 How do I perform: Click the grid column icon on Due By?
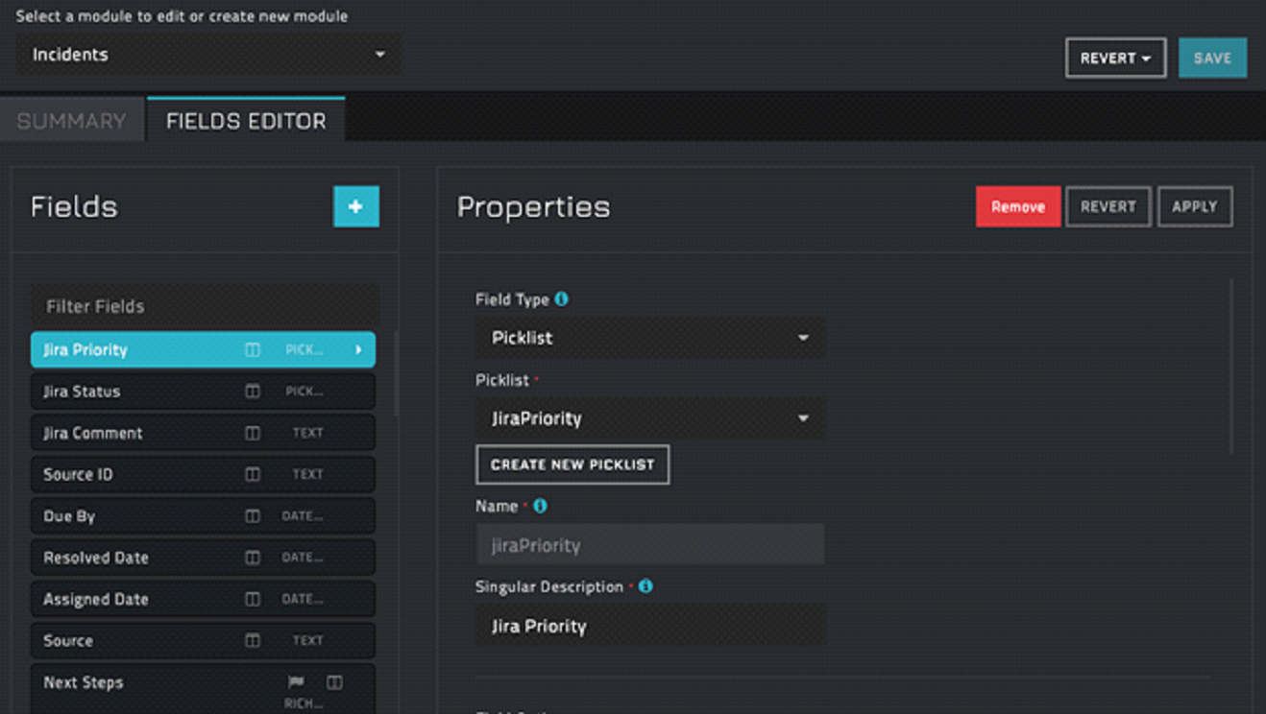point(253,516)
